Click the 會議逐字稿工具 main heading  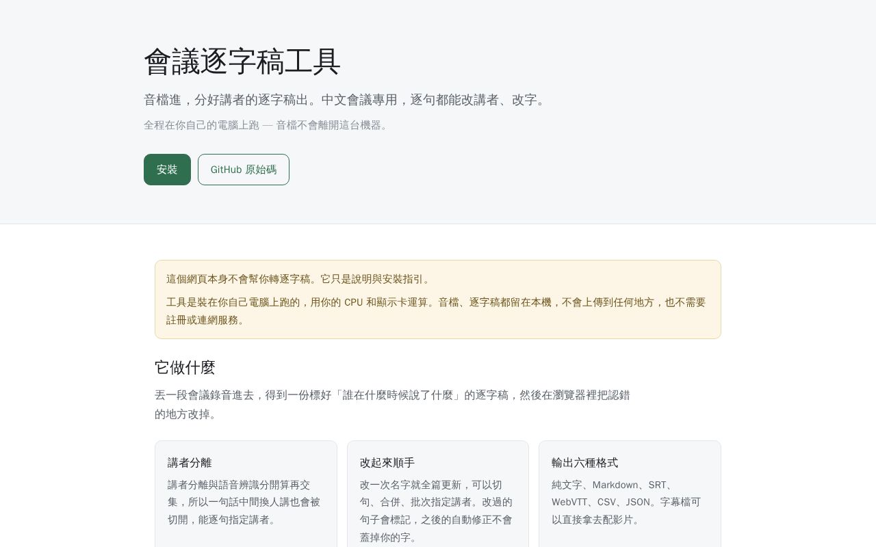tap(242, 62)
